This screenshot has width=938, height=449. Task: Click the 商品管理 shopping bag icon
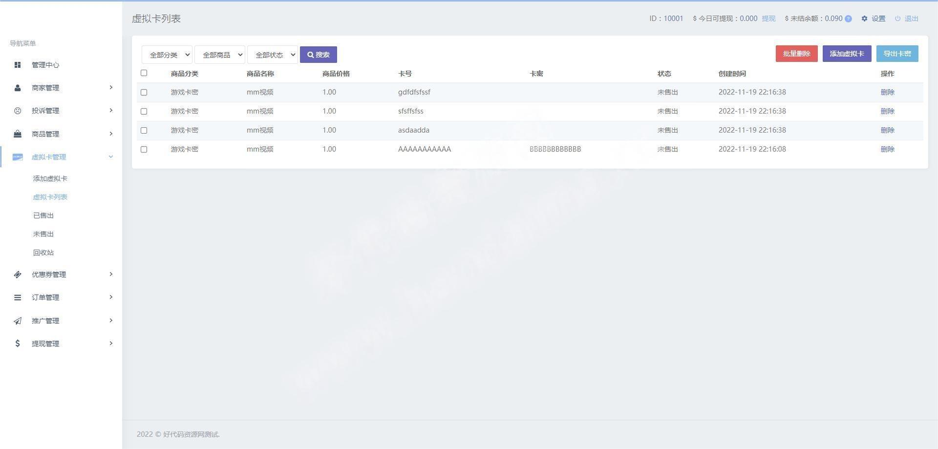[18, 134]
